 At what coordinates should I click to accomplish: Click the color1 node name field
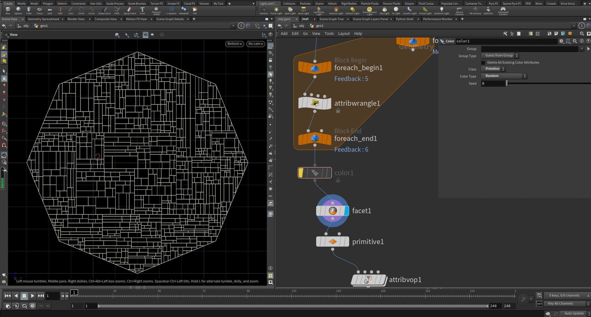[506, 41]
